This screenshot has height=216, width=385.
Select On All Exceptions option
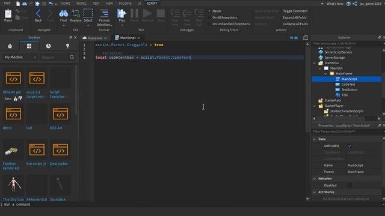tap(223, 17)
